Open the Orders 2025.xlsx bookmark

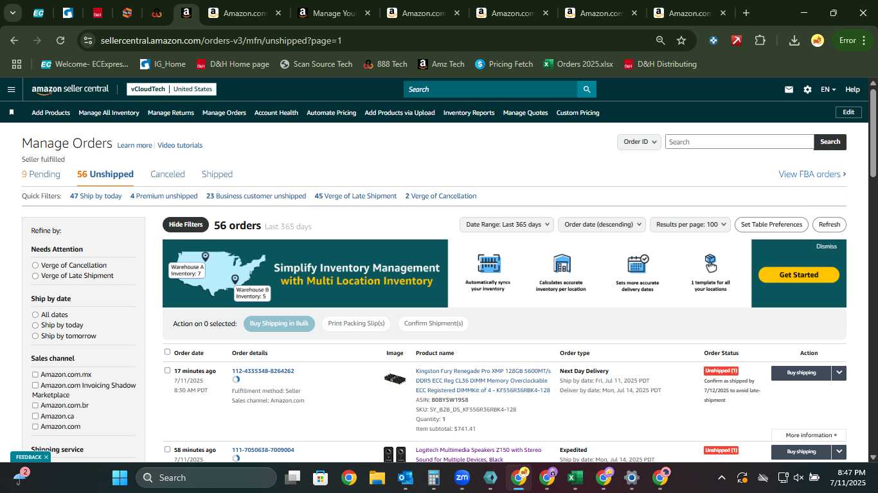tap(578, 64)
